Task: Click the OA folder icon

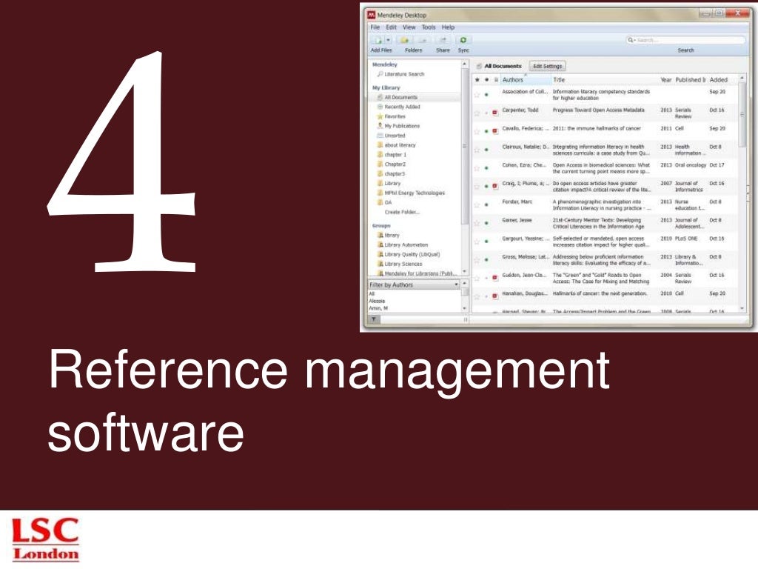Action: [x=380, y=203]
